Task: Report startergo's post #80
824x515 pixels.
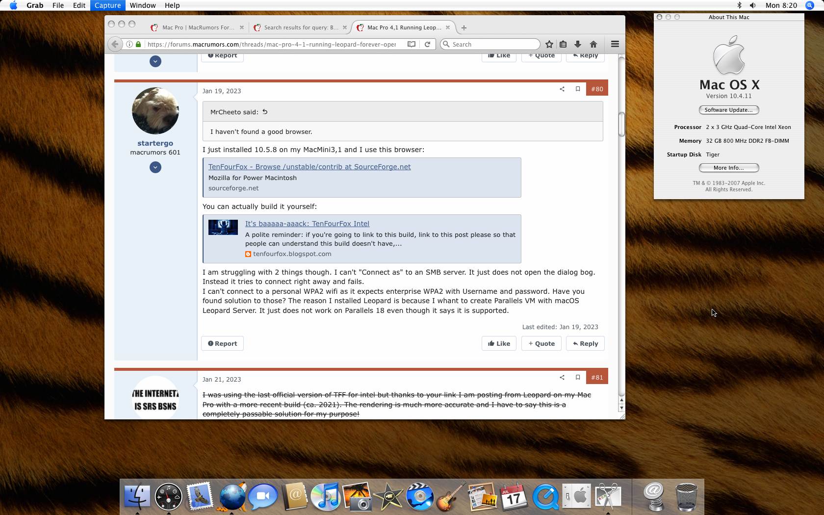Action: (x=222, y=343)
